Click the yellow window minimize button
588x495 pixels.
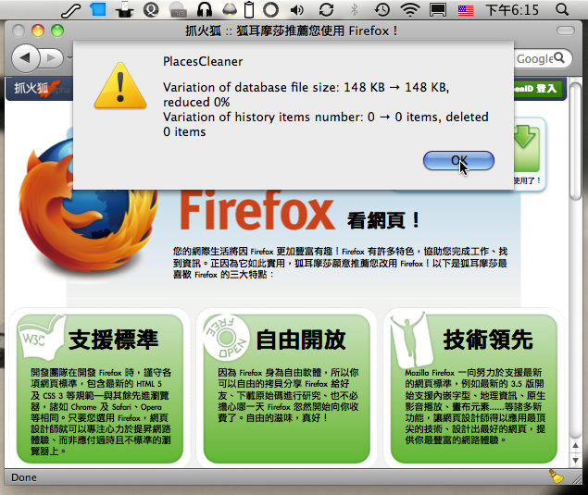pos(38,31)
